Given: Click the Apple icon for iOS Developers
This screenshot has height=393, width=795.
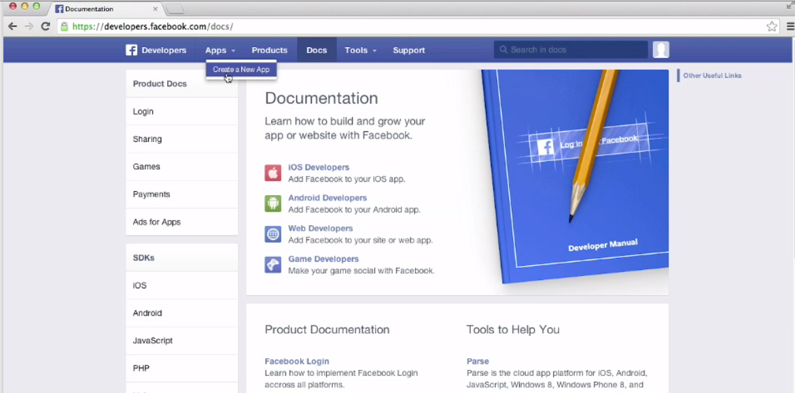Looking at the screenshot, I should pos(272,173).
